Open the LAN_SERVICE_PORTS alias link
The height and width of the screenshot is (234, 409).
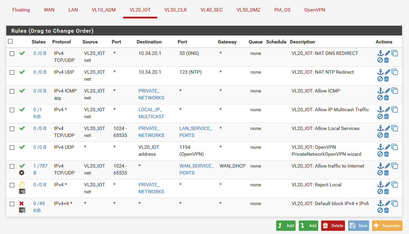tap(195, 132)
